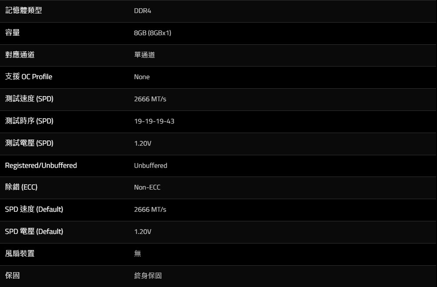Screen dimensions: 437x287
Task: Click the 風扇裝置 label
Action: click(20, 254)
